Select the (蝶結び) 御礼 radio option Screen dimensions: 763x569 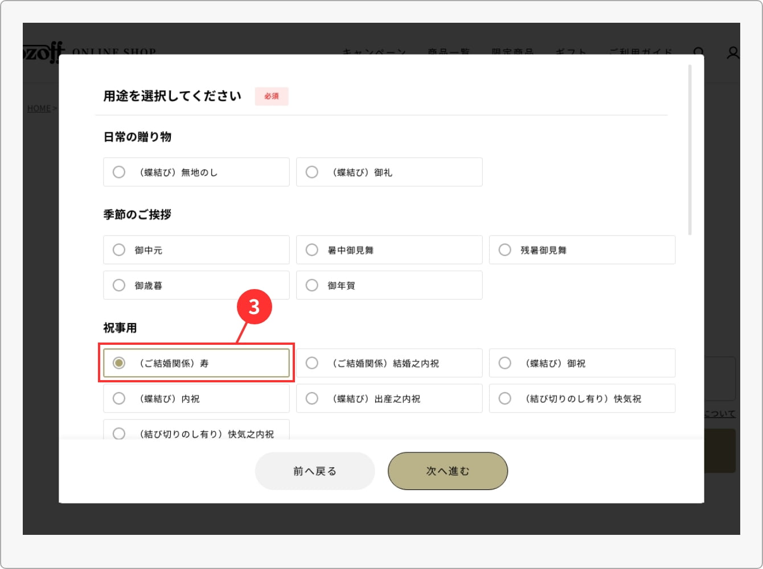pos(312,172)
